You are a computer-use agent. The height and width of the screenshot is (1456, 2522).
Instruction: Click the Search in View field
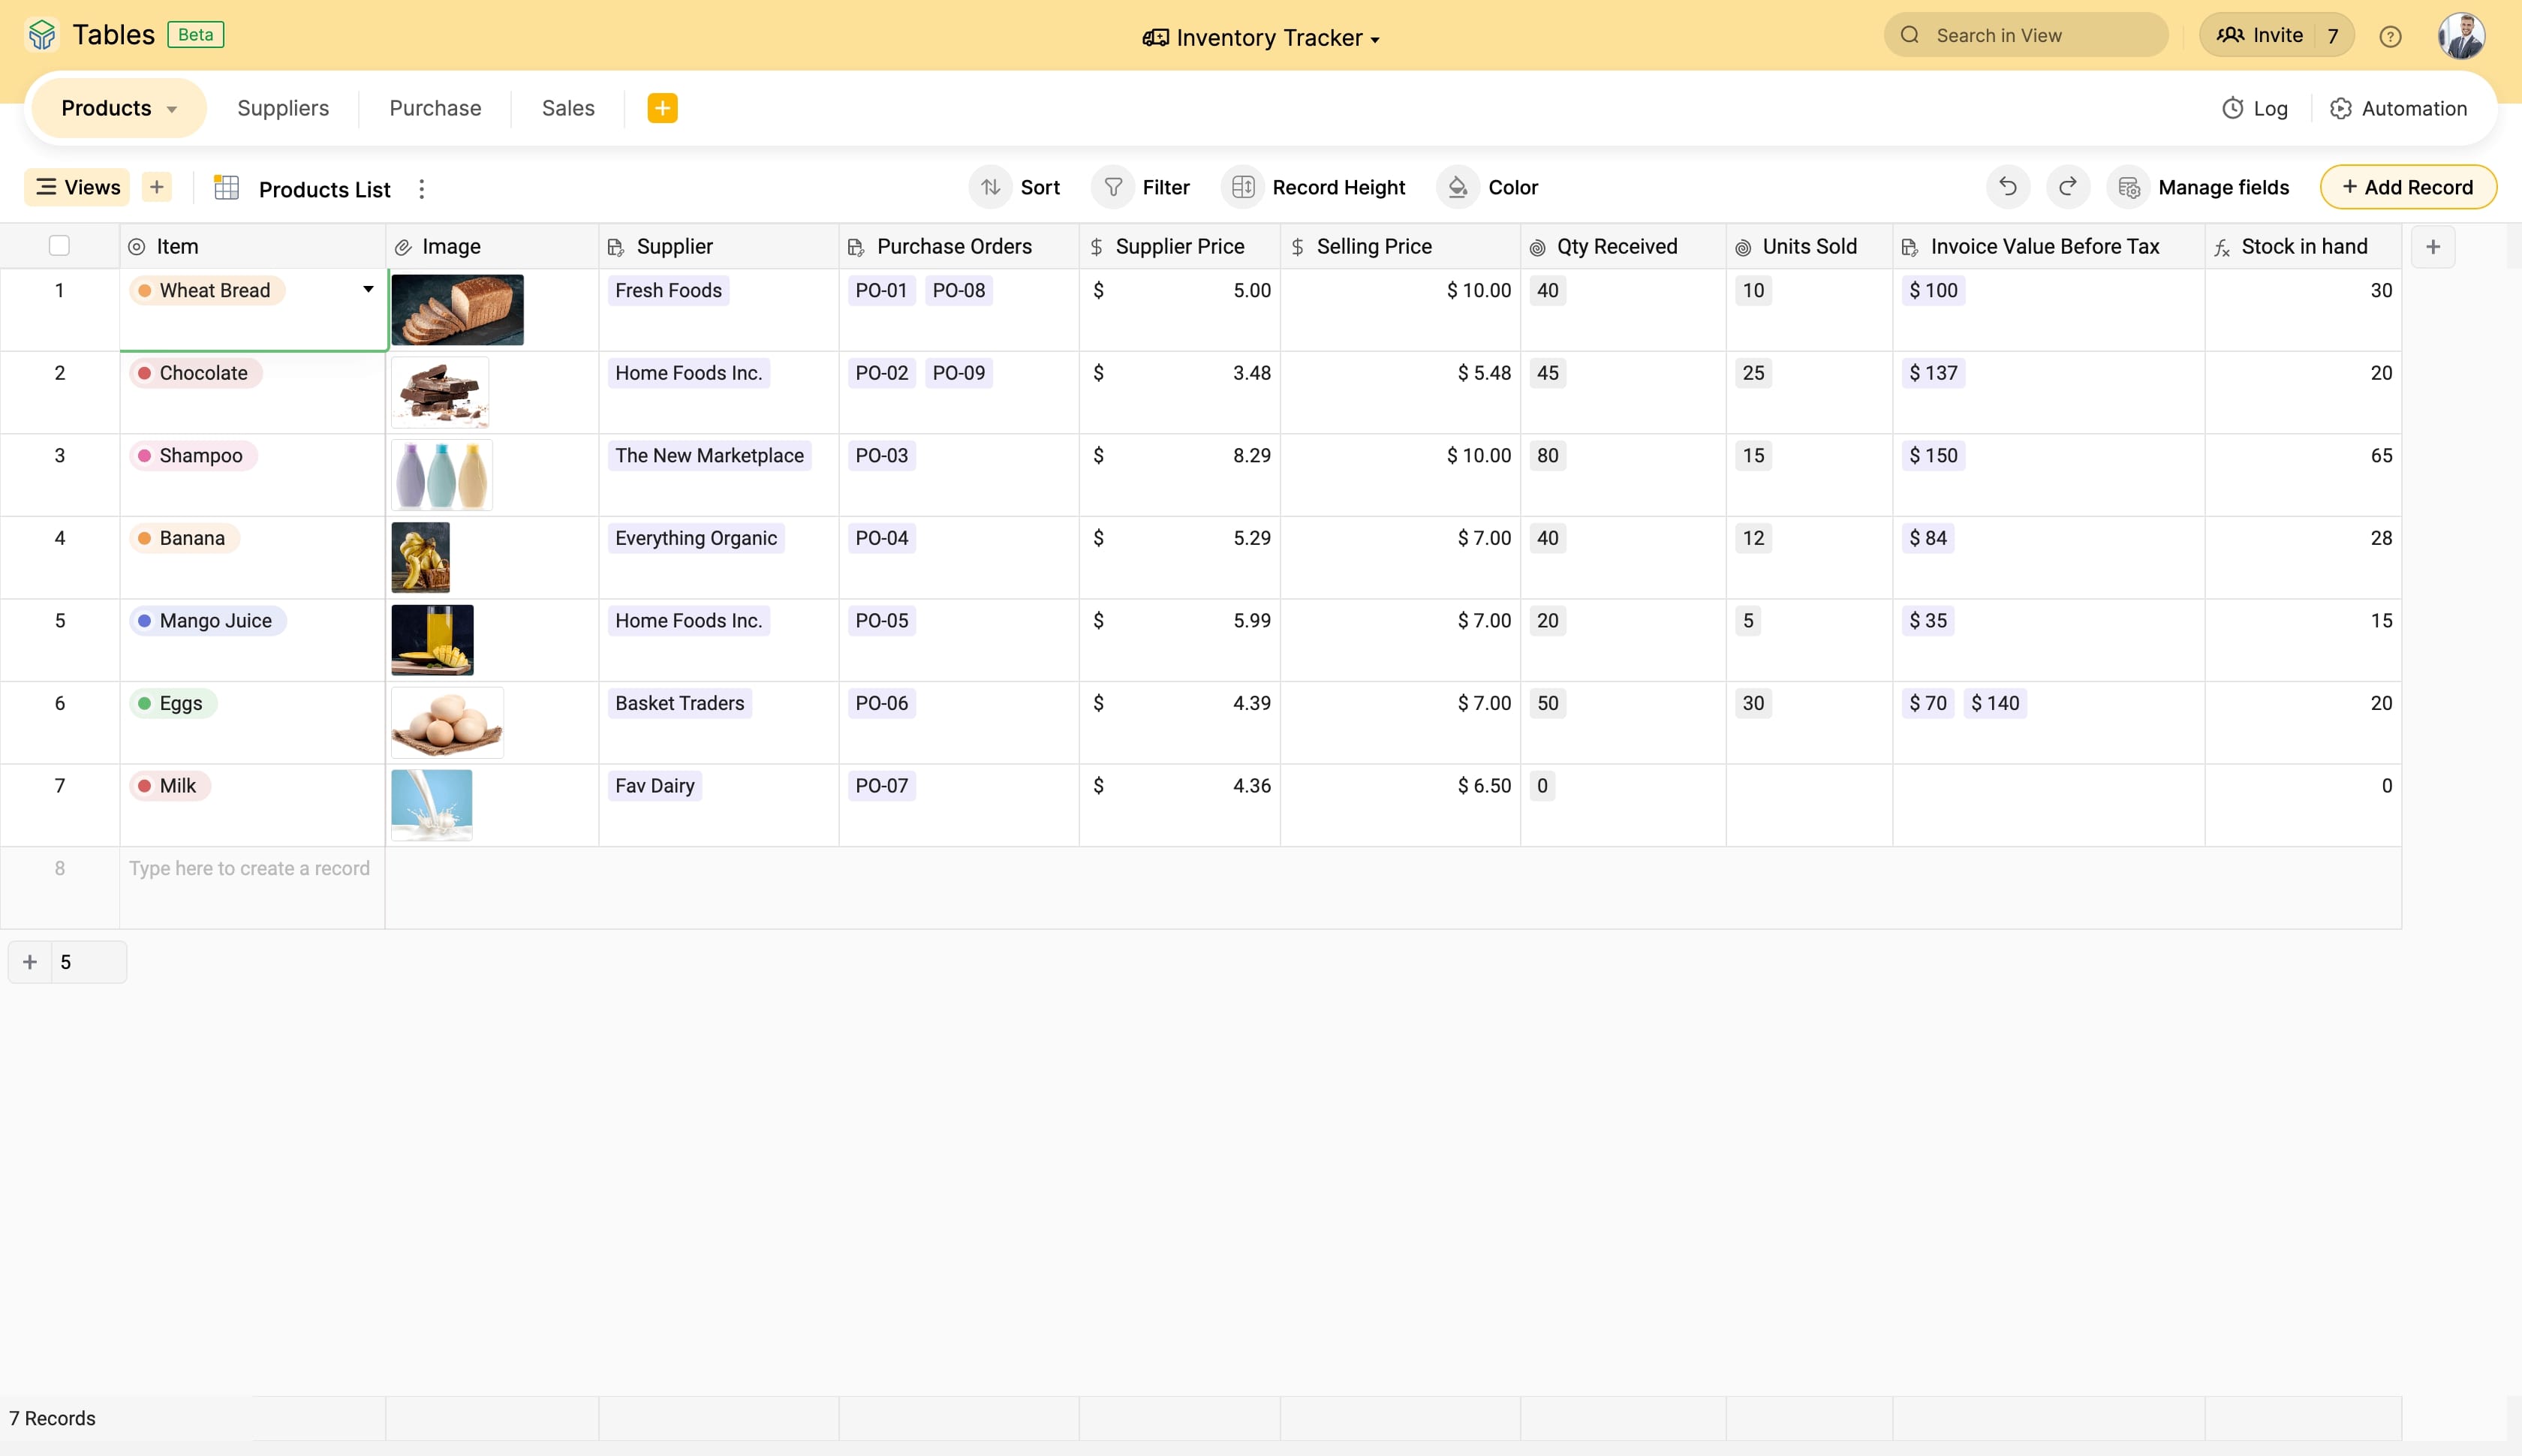pyautogui.click(x=2026, y=35)
